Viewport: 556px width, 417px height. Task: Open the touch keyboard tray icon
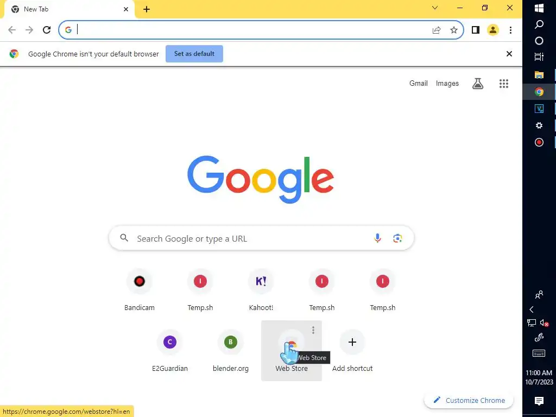click(539, 353)
